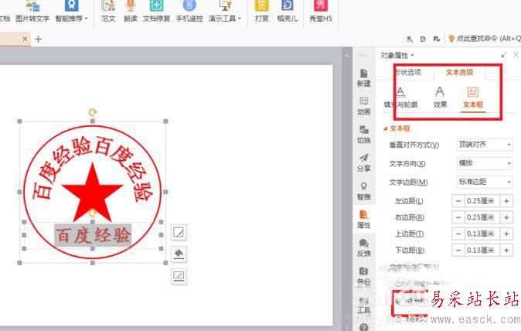Close the 对象属性 panel
521x331 pixels.
point(516,55)
